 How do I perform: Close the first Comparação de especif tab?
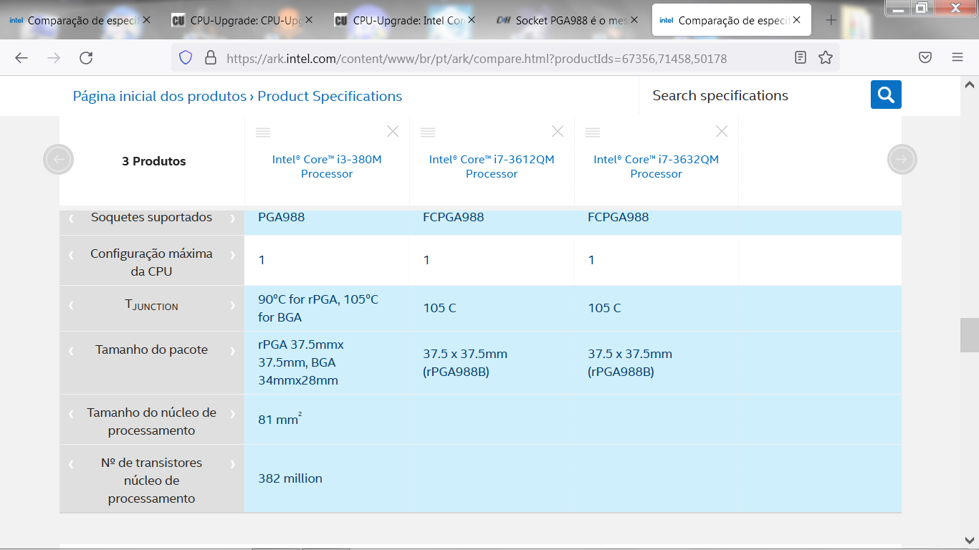tap(147, 20)
